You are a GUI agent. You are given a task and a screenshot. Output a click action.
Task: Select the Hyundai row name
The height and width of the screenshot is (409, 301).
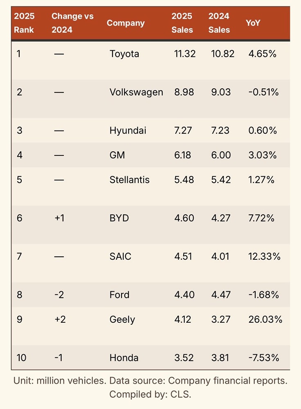[x=128, y=130]
